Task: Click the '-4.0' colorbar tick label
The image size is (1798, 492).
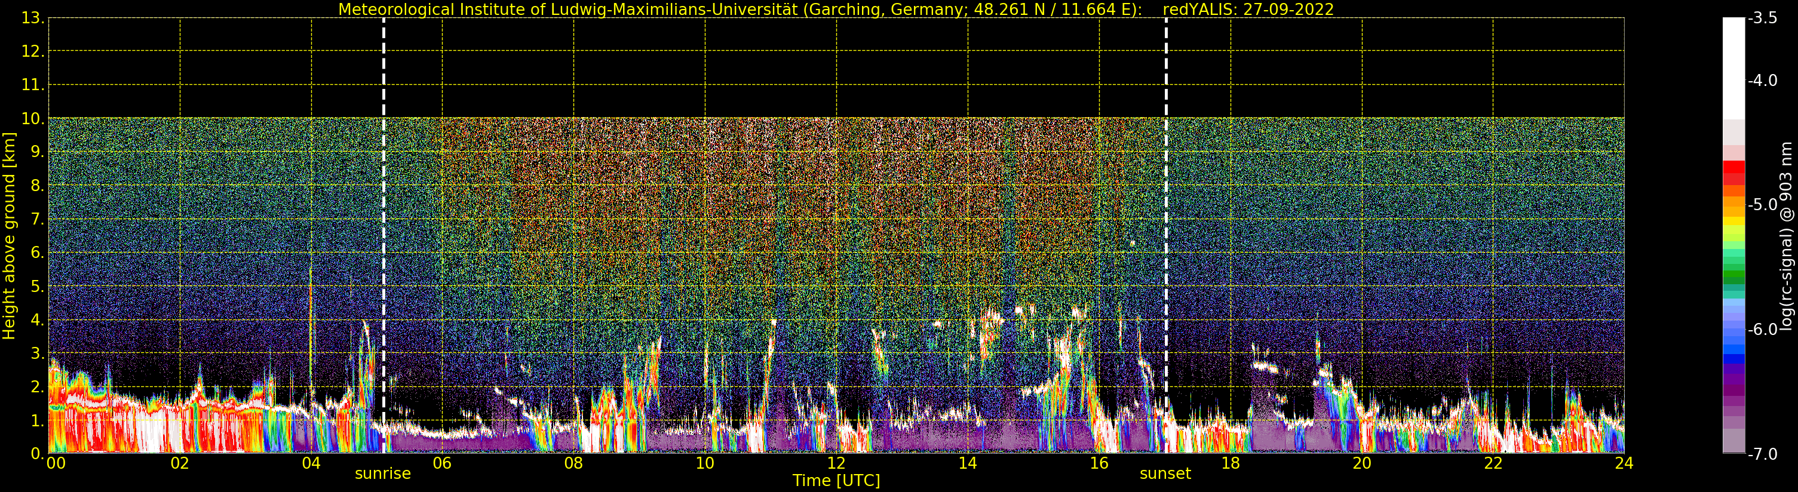Action: (x=1762, y=81)
